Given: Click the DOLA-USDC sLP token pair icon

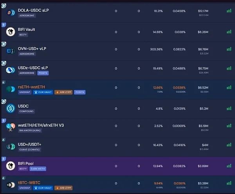Looking at the screenshot, I should (11, 12).
